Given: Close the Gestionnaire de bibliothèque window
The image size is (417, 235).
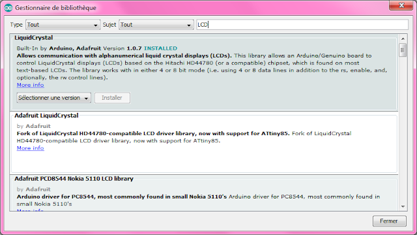Looking at the screenshot, I should click(x=401, y=5).
